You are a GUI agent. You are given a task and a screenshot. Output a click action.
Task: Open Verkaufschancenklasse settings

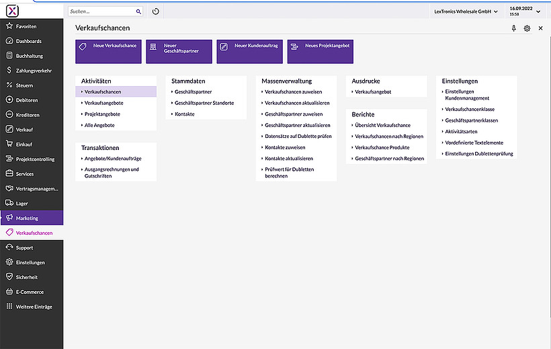[470, 110]
